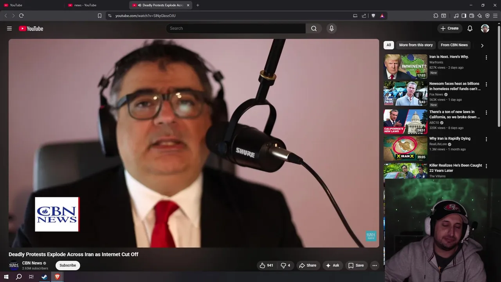
Task: View site information icon beside the URL
Action: pos(110,16)
